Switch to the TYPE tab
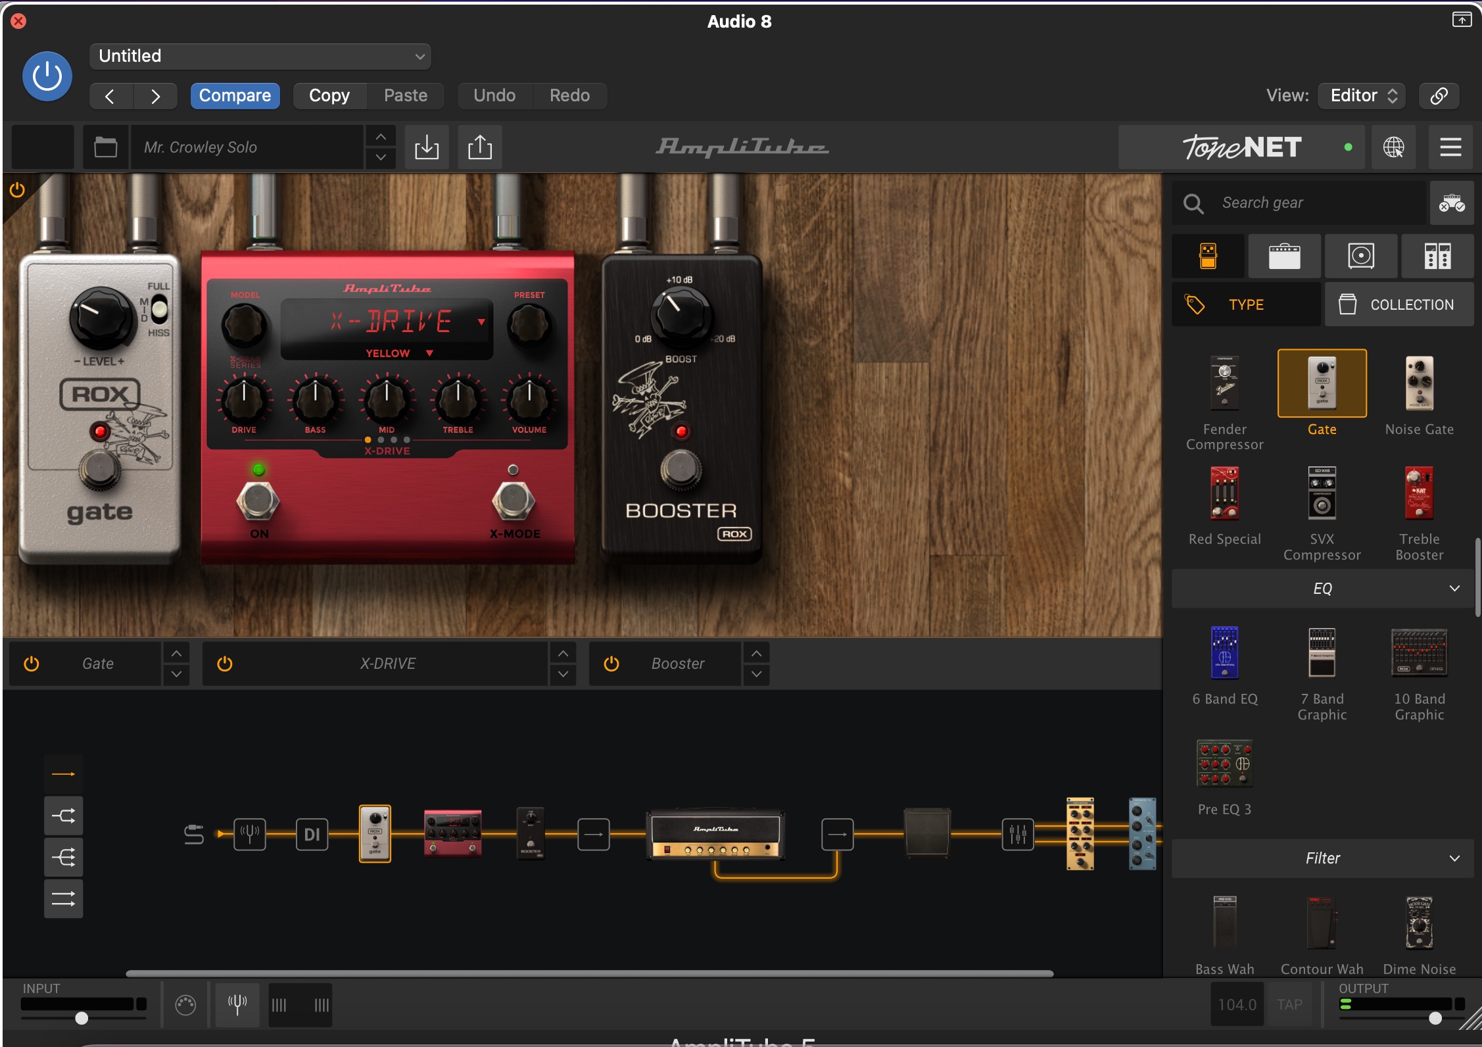 coord(1246,304)
